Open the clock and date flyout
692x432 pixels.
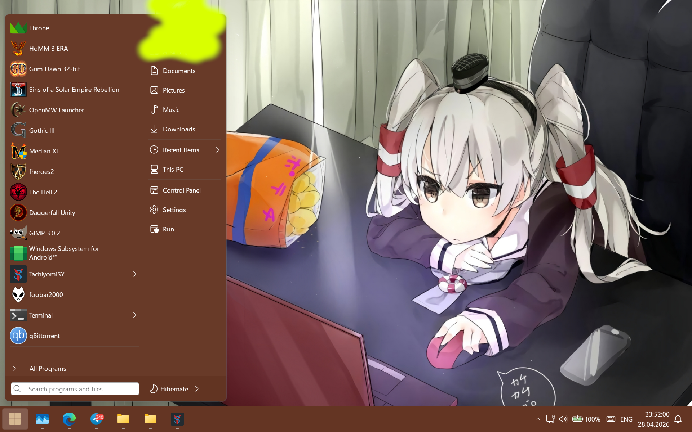coord(654,419)
